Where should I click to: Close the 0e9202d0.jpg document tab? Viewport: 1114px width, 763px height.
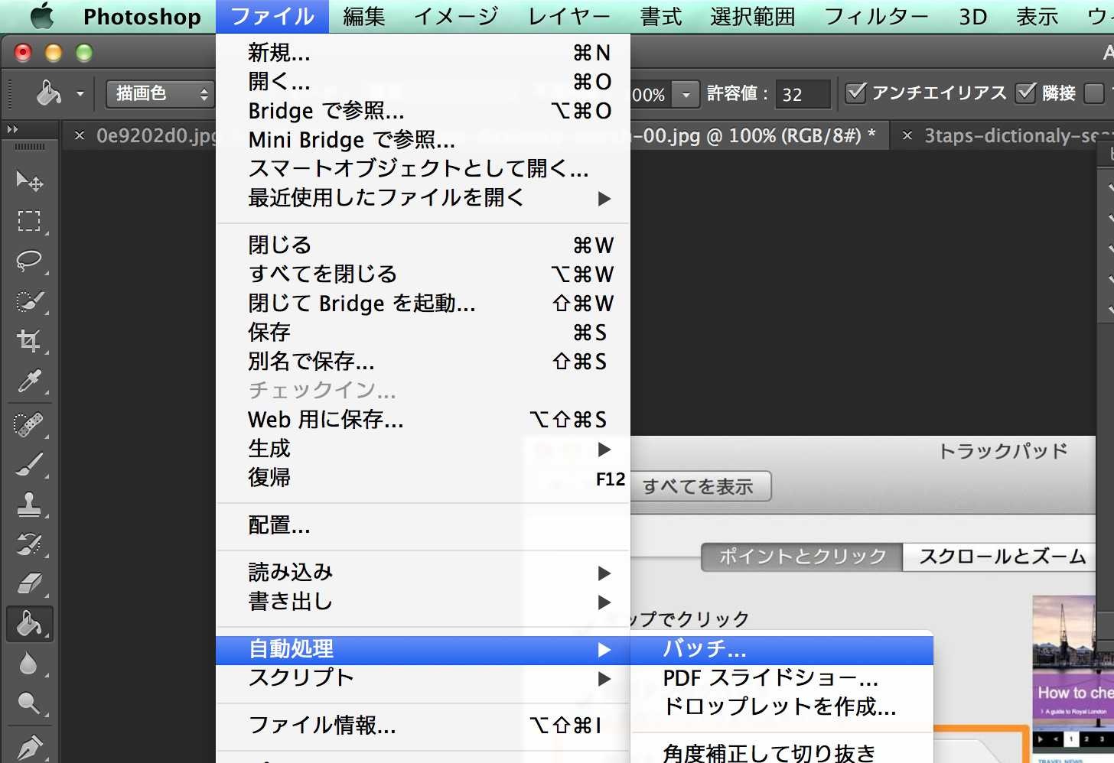80,136
